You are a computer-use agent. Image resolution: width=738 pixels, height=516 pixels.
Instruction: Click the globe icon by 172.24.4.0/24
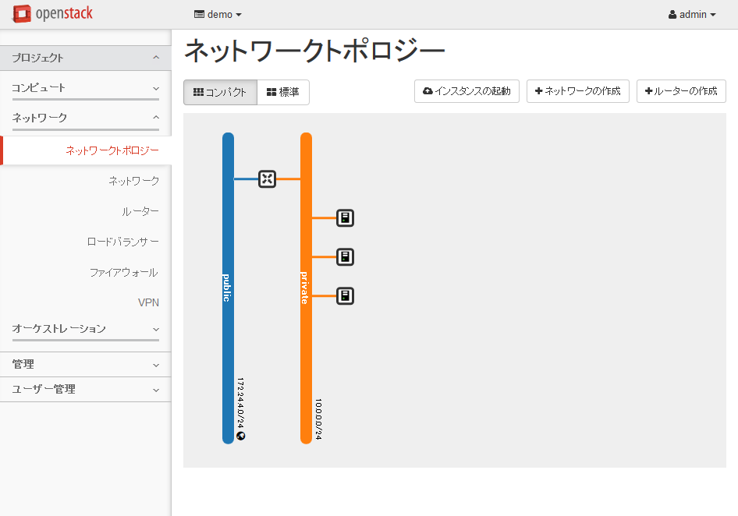point(241,436)
